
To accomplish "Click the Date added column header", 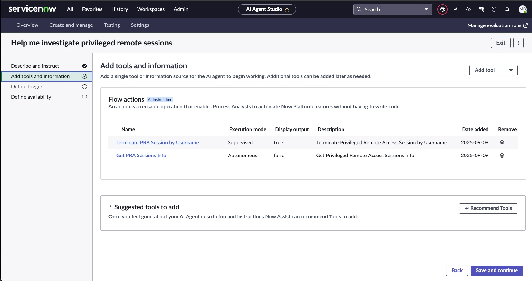I will pyautogui.click(x=475, y=130).
